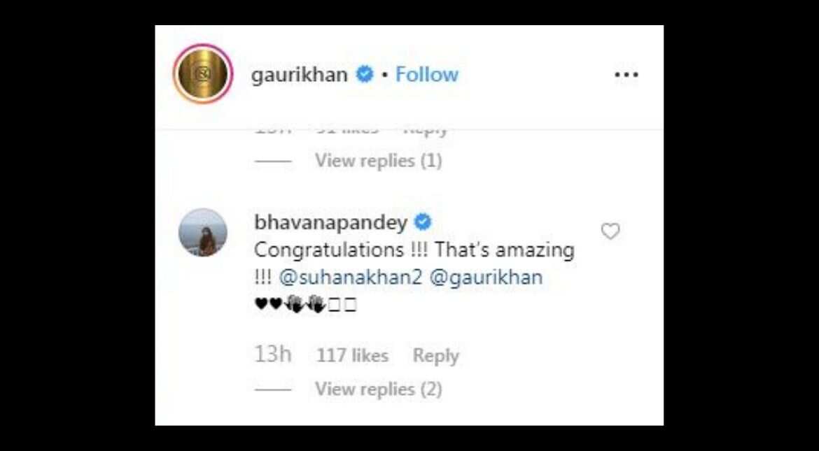This screenshot has width=819, height=451.
Task: Click the gaurikhan username in header
Action: coord(300,75)
